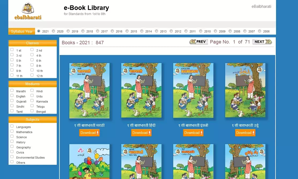Check the 10 th class filter
The width and height of the screenshot is (298, 179).
point(32,70)
